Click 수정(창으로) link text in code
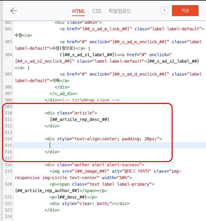Viewport: 206px width, 221px height. pos(64,48)
